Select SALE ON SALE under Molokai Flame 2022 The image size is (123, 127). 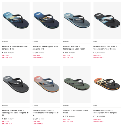point(98,121)
